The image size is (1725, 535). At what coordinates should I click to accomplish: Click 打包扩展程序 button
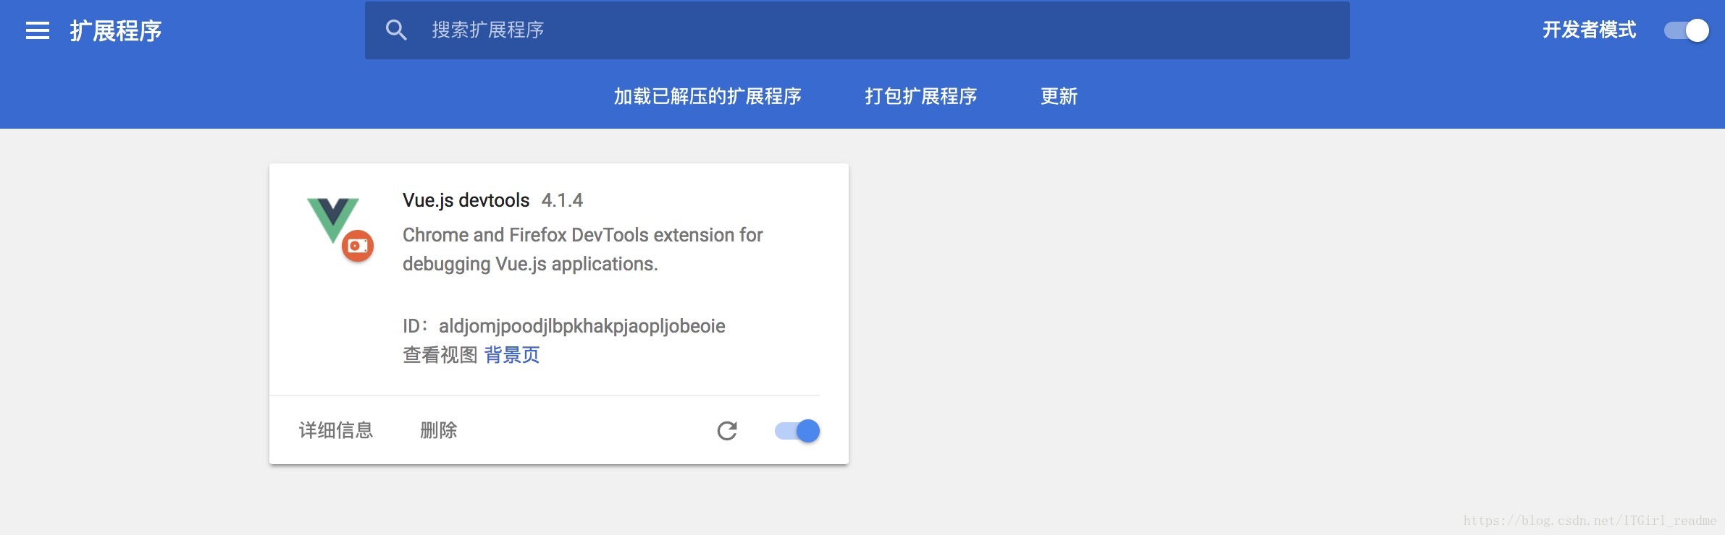click(920, 96)
